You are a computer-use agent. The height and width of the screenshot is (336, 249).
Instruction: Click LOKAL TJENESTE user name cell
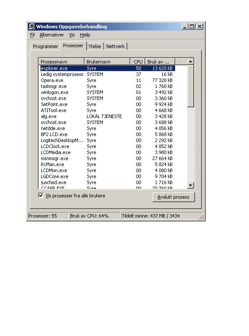[104, 116]
